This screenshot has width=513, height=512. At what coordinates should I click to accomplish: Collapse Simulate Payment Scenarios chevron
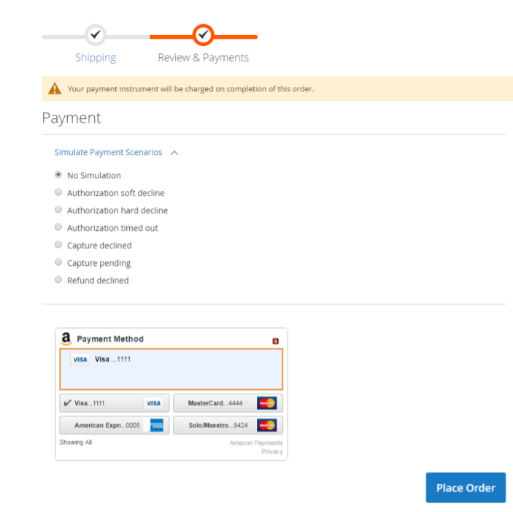(174, 153)
